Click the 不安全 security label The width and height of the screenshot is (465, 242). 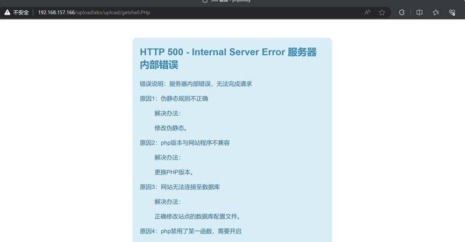coord(21,12)
